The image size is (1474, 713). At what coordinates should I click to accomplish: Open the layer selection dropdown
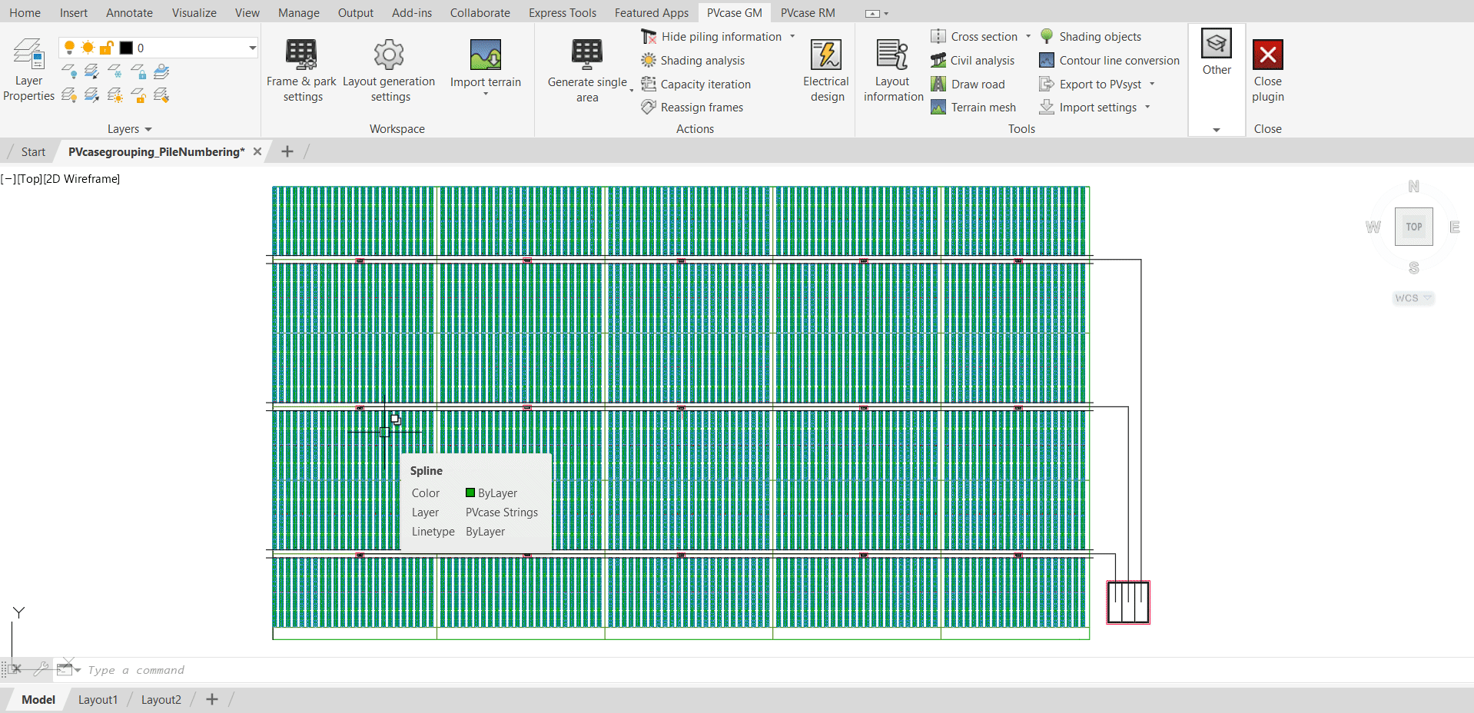pyautogui.click(x=251, y=47)
